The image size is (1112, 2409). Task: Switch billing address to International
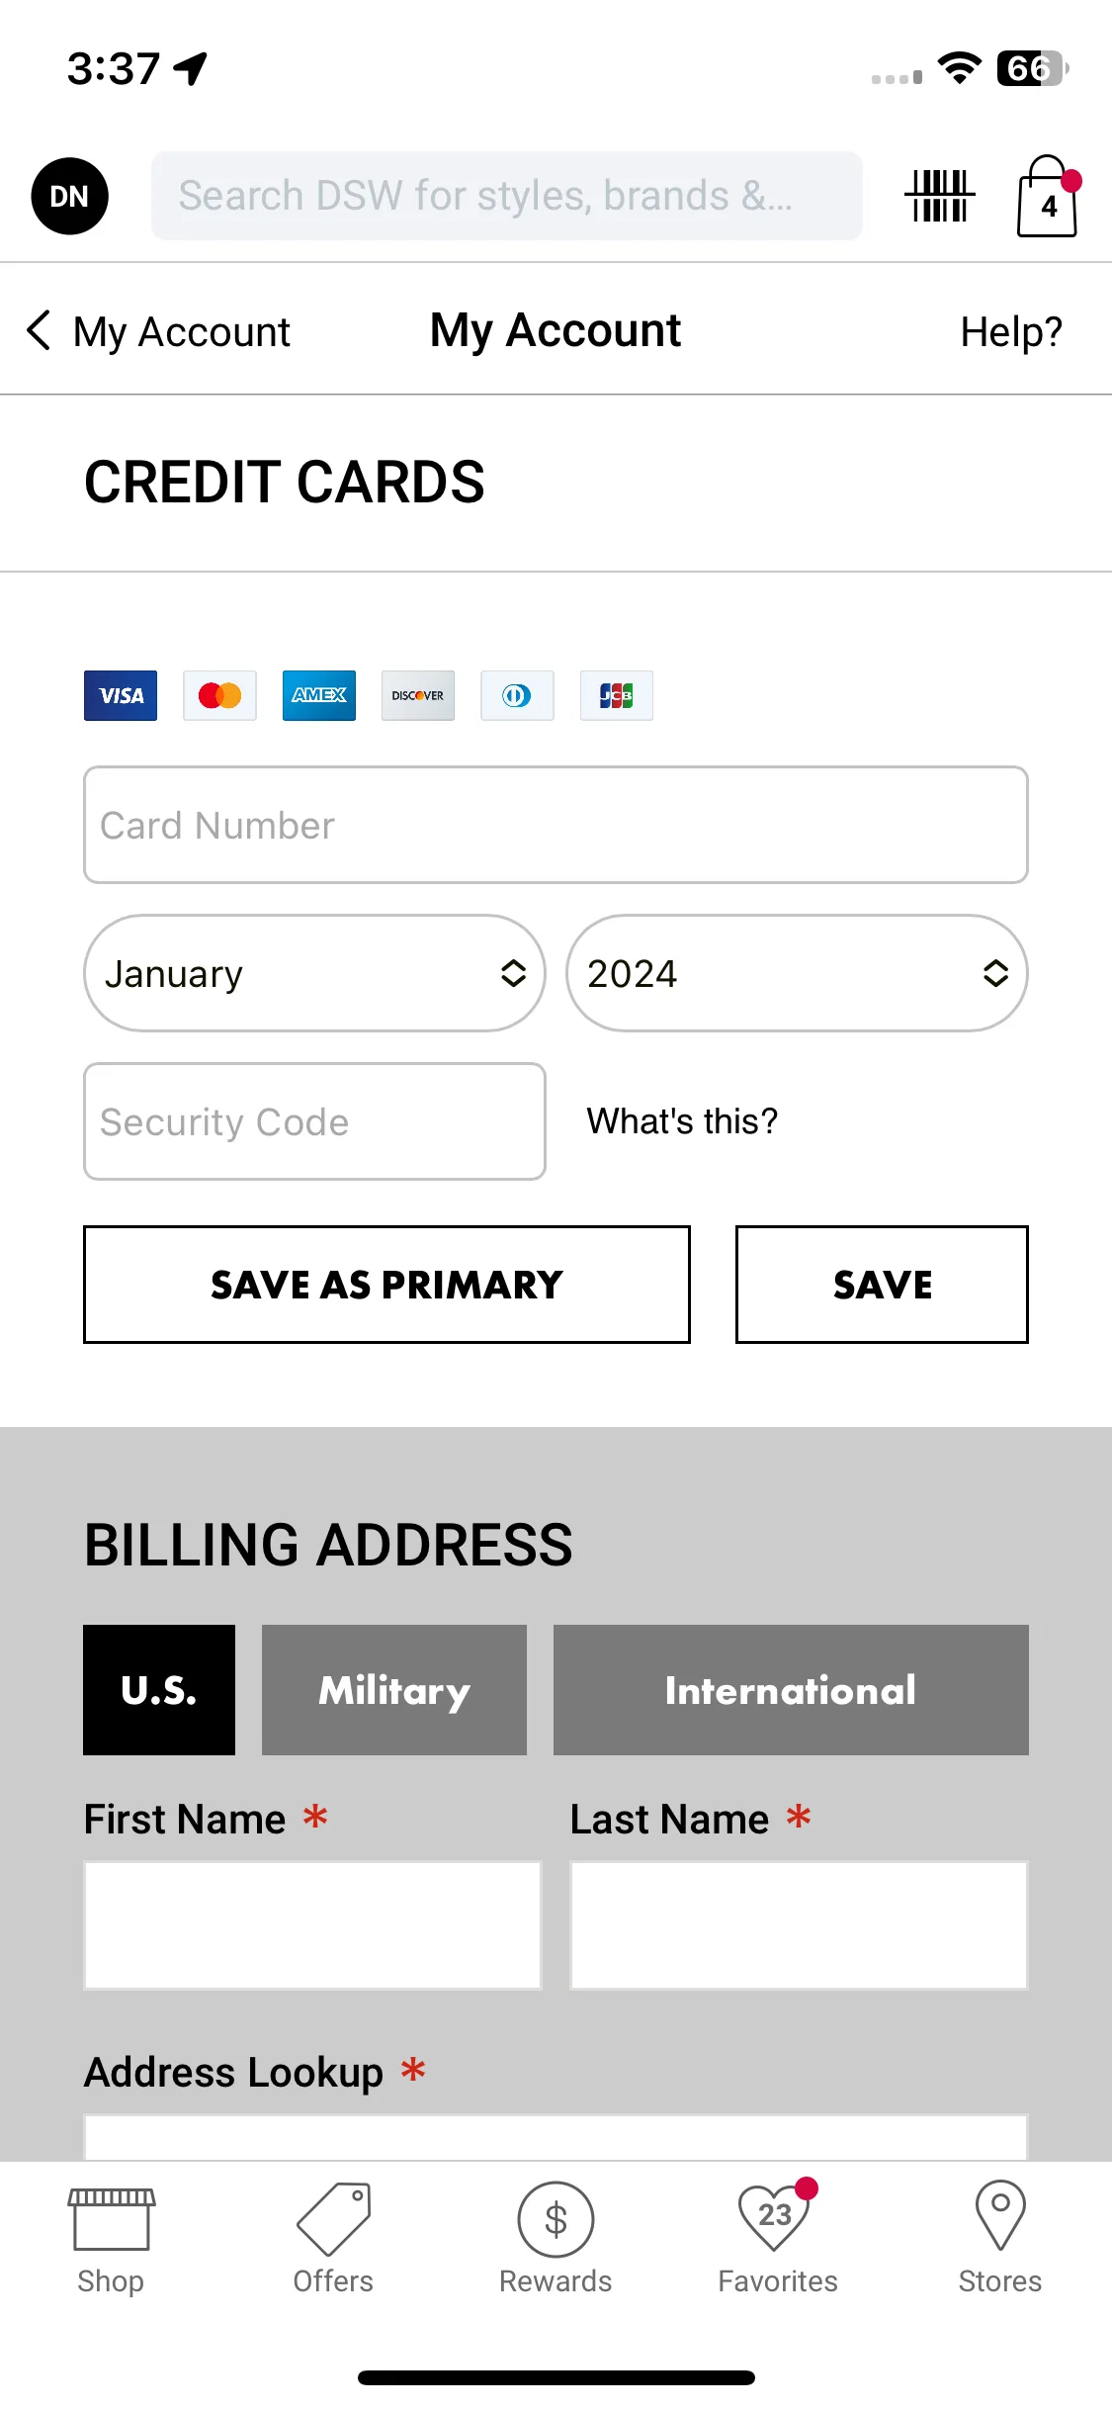pyautogui.click(x=791, y=1690)
